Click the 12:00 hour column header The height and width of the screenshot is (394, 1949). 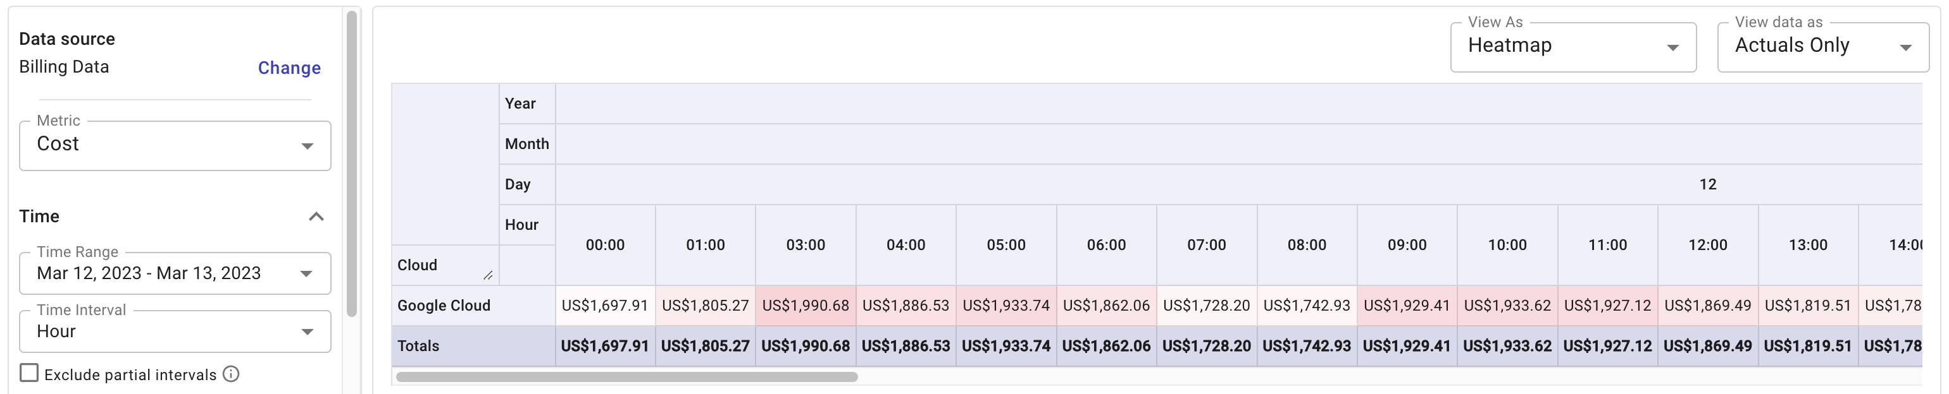coord(1708,246)
